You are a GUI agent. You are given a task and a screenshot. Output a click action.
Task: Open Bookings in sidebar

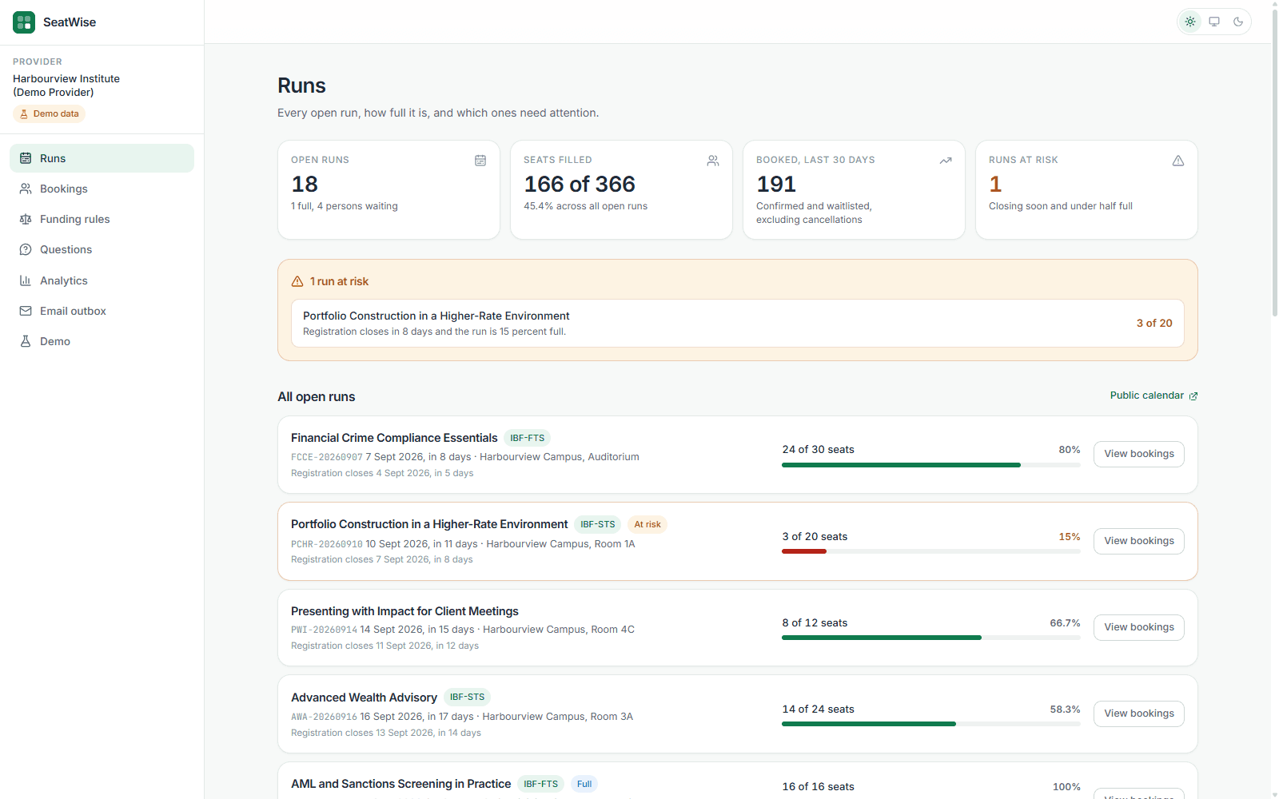102,189
